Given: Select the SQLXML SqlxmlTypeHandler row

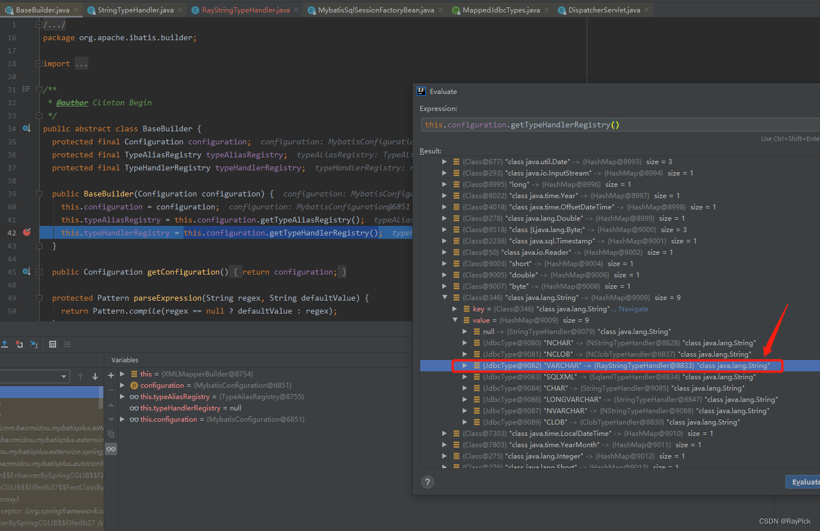Looking at the screenshot, I should click(x=620, y=377).
